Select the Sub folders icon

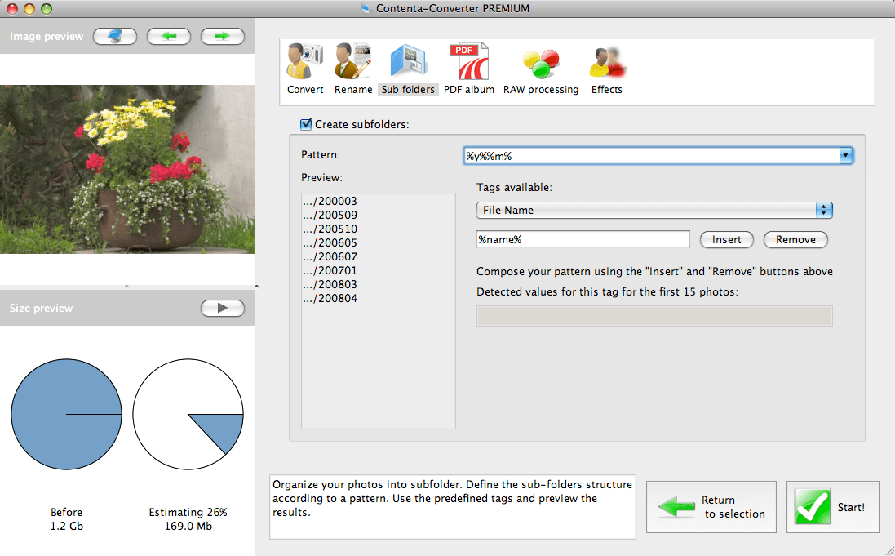pos(408,69)
